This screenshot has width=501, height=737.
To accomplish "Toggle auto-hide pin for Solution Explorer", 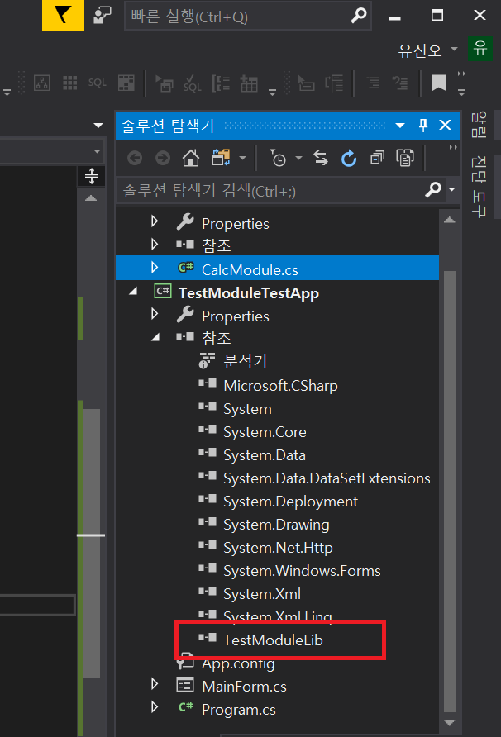I will coord(423,125).
